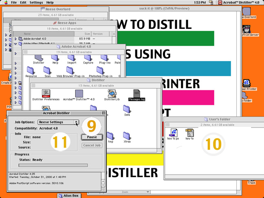Select the Help folder in Adobe Acrobat 4.0 window
Viewport: 264px width, 198px height.
click(55, 60)
